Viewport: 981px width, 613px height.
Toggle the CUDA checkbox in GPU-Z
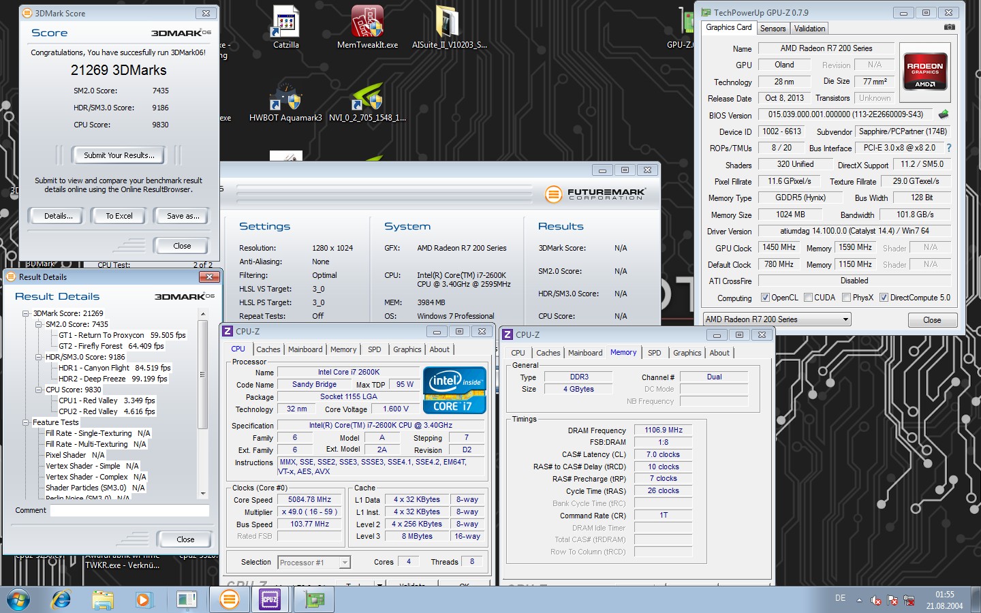pyautogui.click(x=808, y=298)
